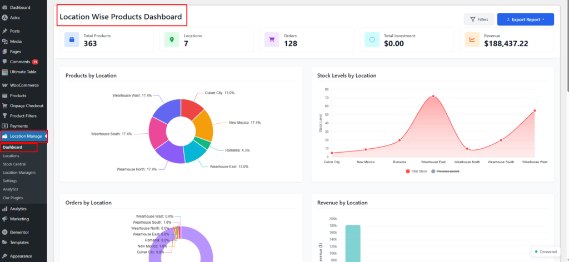Go to Comments in sidebar
Viewport: 569px width, 262px height.
click(x=20, y=62)
